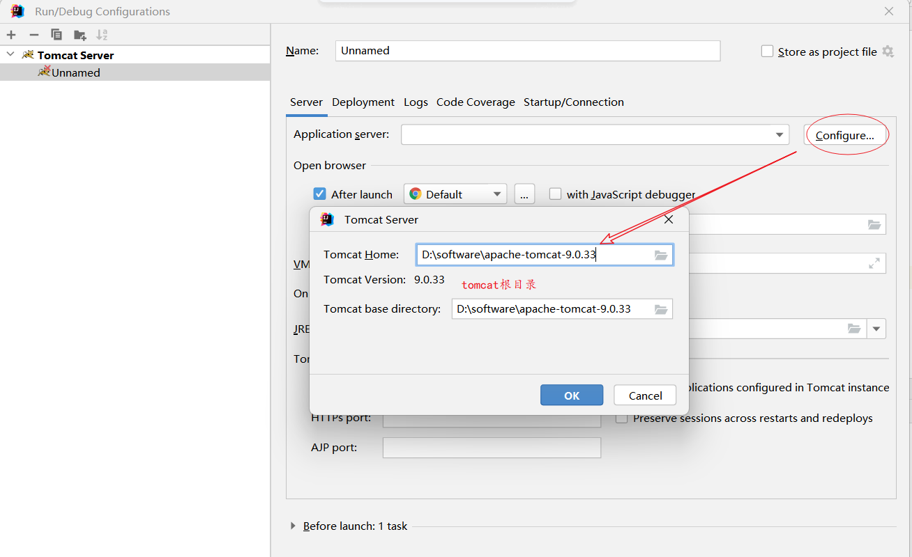Uncheck the After launch checkbox
The width and height of the screenshot is (912, 557).
pyautogui.click(x=319, y=194)
